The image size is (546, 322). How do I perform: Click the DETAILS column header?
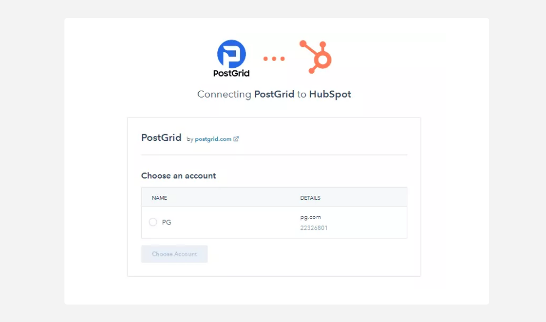(x=310, y=198)
